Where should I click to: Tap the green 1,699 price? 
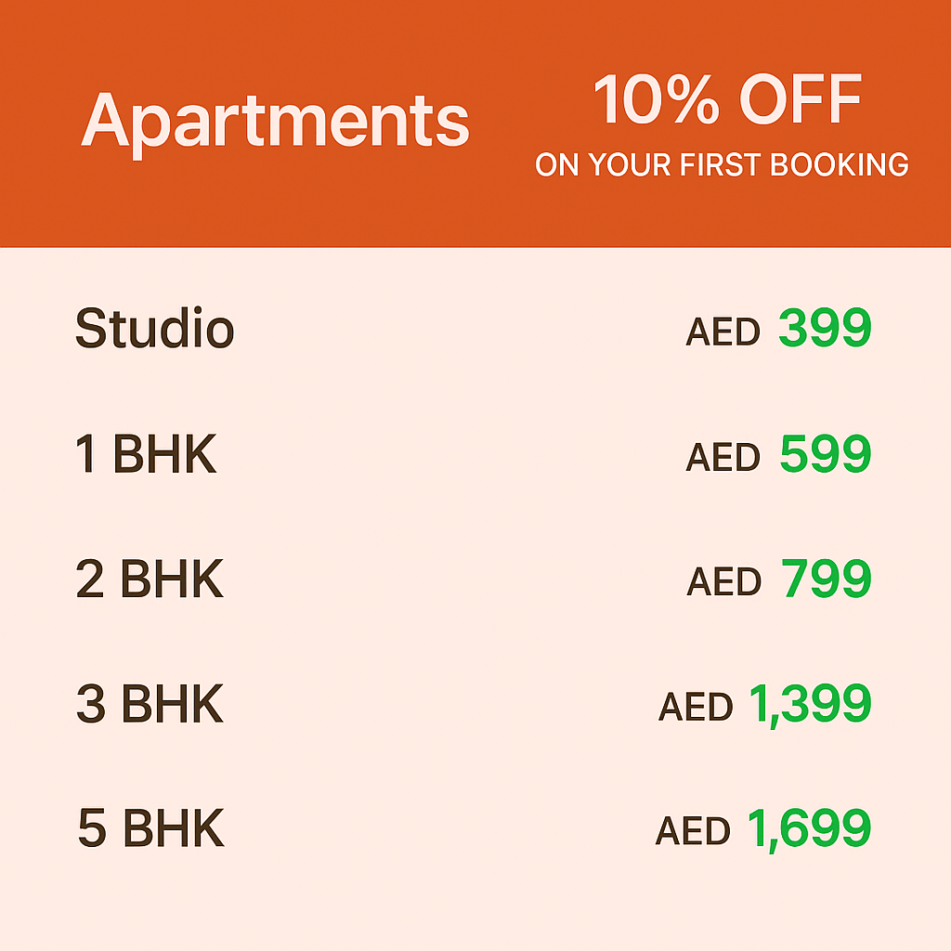coord(810,829)
